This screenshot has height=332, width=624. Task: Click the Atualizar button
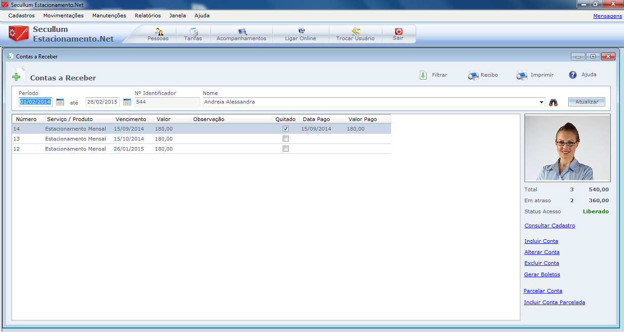586,102
